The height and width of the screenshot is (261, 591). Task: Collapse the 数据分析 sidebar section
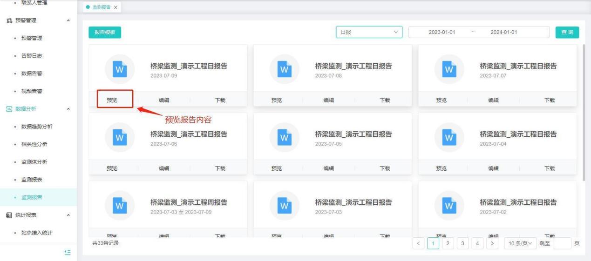tap(69, 109)
